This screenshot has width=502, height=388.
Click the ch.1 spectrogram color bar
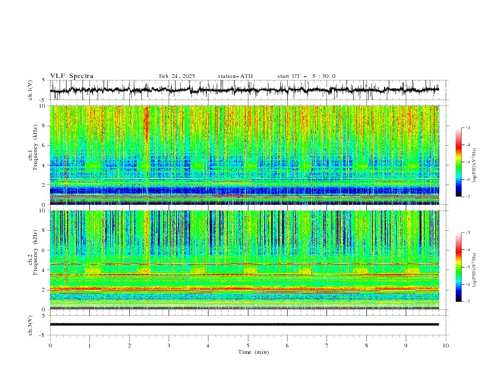pos(459,162)
